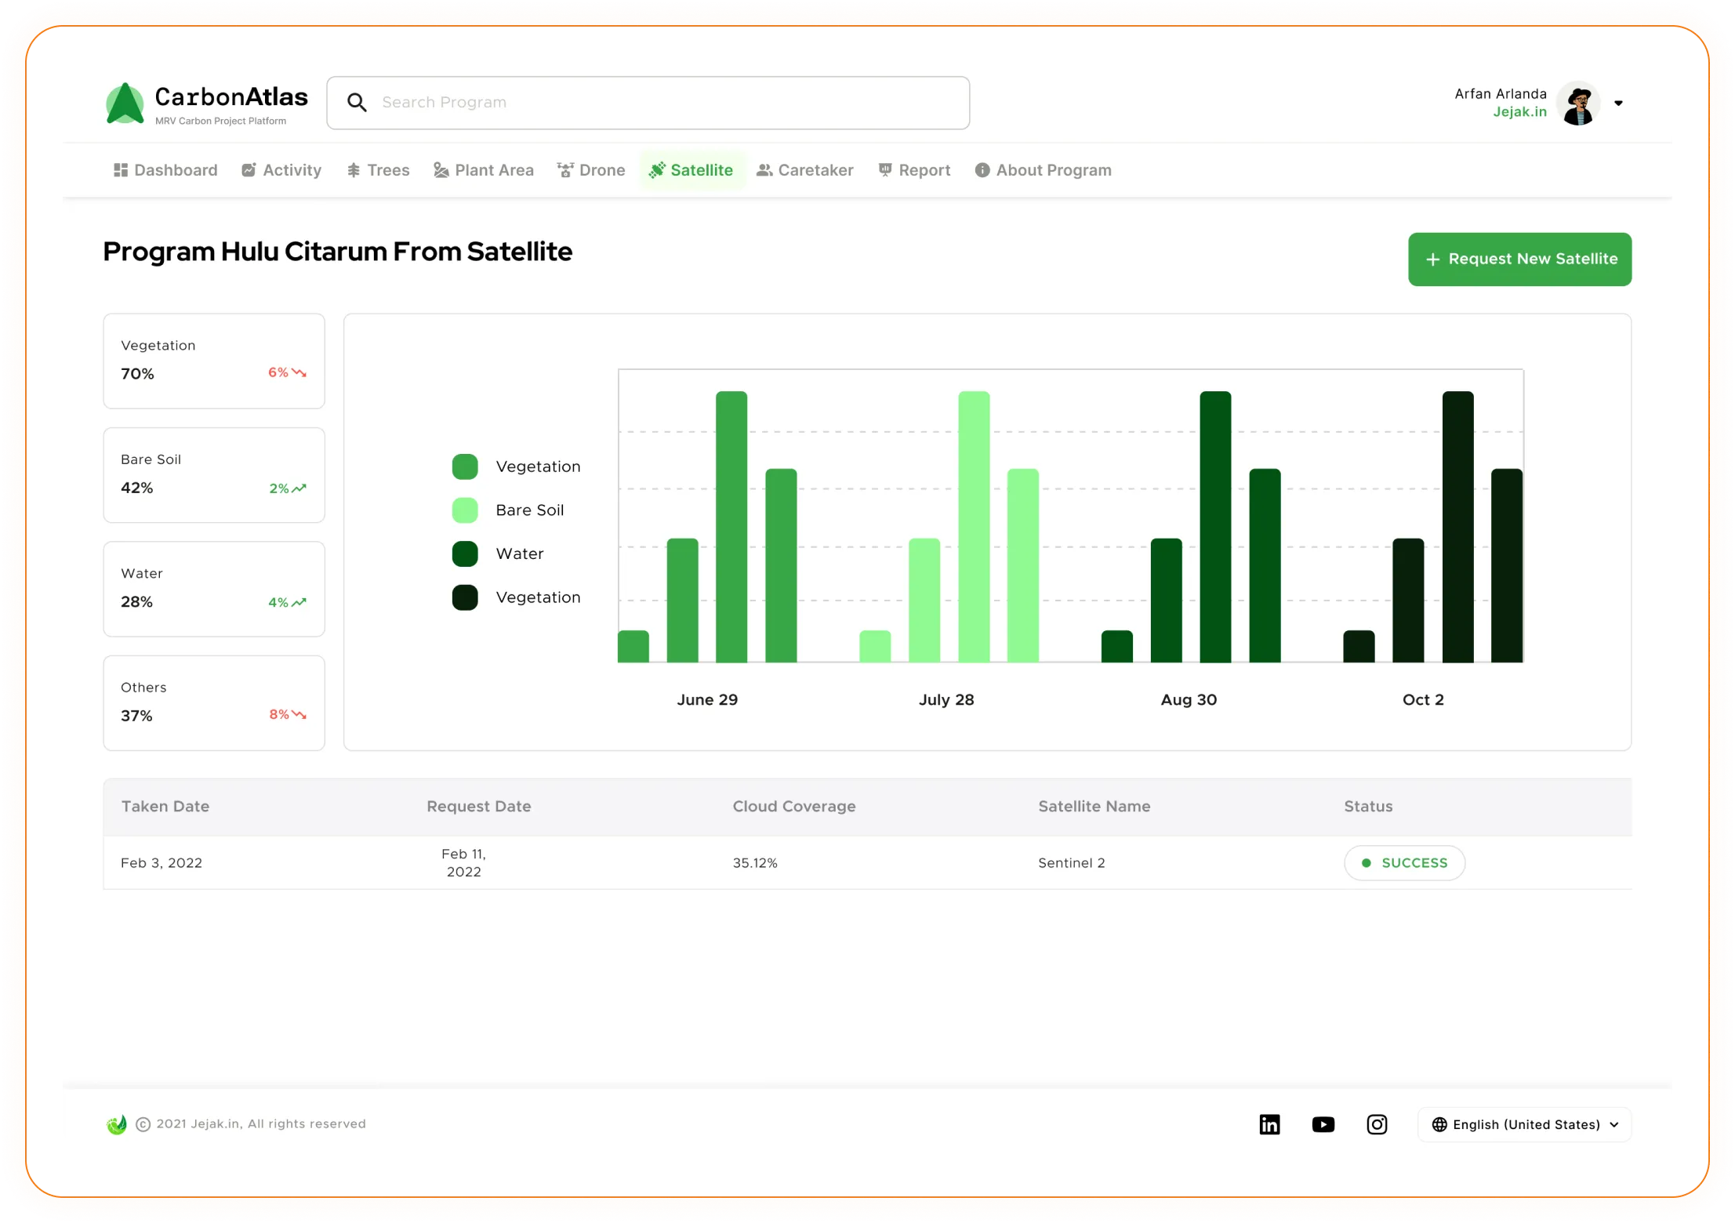The height and width of the screenshot is (1223, 1735).
Task: Click the About Program info icon
Action: click(982, 169)
